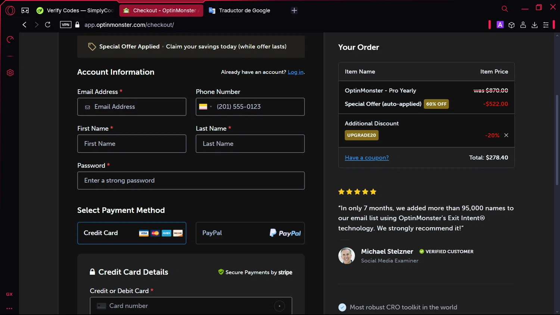Reload the checkout page
The width and height of the screenshot is (560, 315).
click(x=48, y=25)
